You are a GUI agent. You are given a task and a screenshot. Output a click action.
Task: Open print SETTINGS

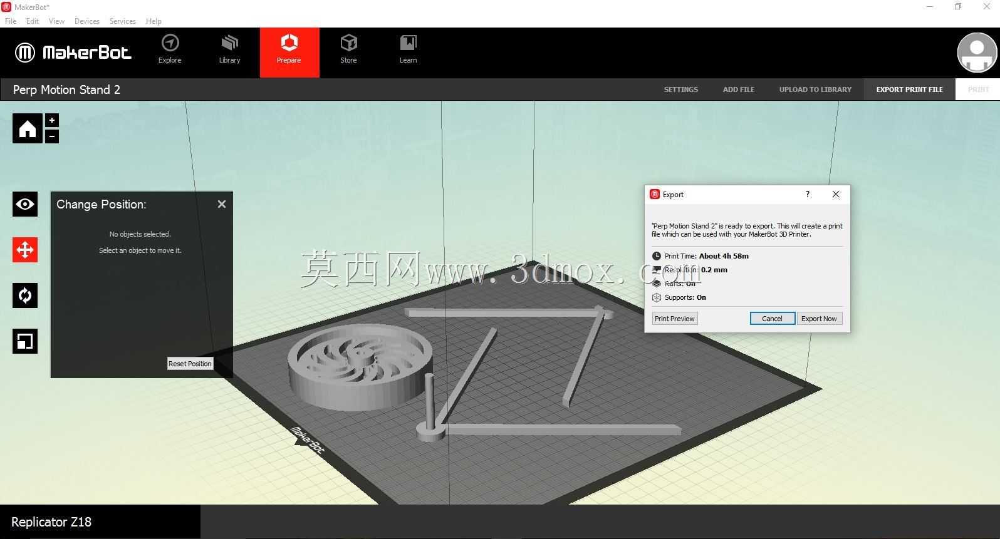[681, 90]
